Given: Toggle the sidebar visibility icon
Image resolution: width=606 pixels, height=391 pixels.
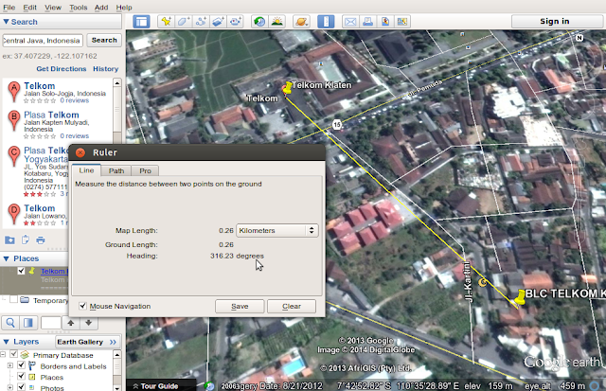Looking at the screenshot, I should click(141, 22).
